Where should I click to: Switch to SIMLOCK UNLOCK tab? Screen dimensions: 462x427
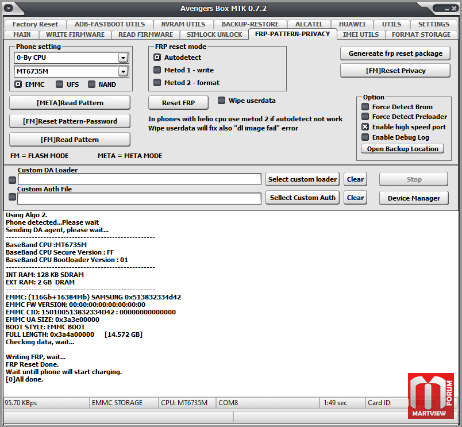click(x=214, y=34)
